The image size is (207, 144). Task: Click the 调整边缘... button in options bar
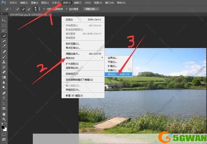(x=91, y=9)
